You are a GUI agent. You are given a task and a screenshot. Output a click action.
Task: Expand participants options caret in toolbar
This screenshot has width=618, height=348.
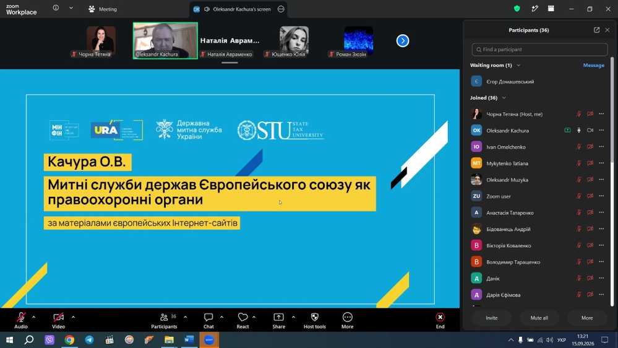pyautogui.click(x=185, y=317)
